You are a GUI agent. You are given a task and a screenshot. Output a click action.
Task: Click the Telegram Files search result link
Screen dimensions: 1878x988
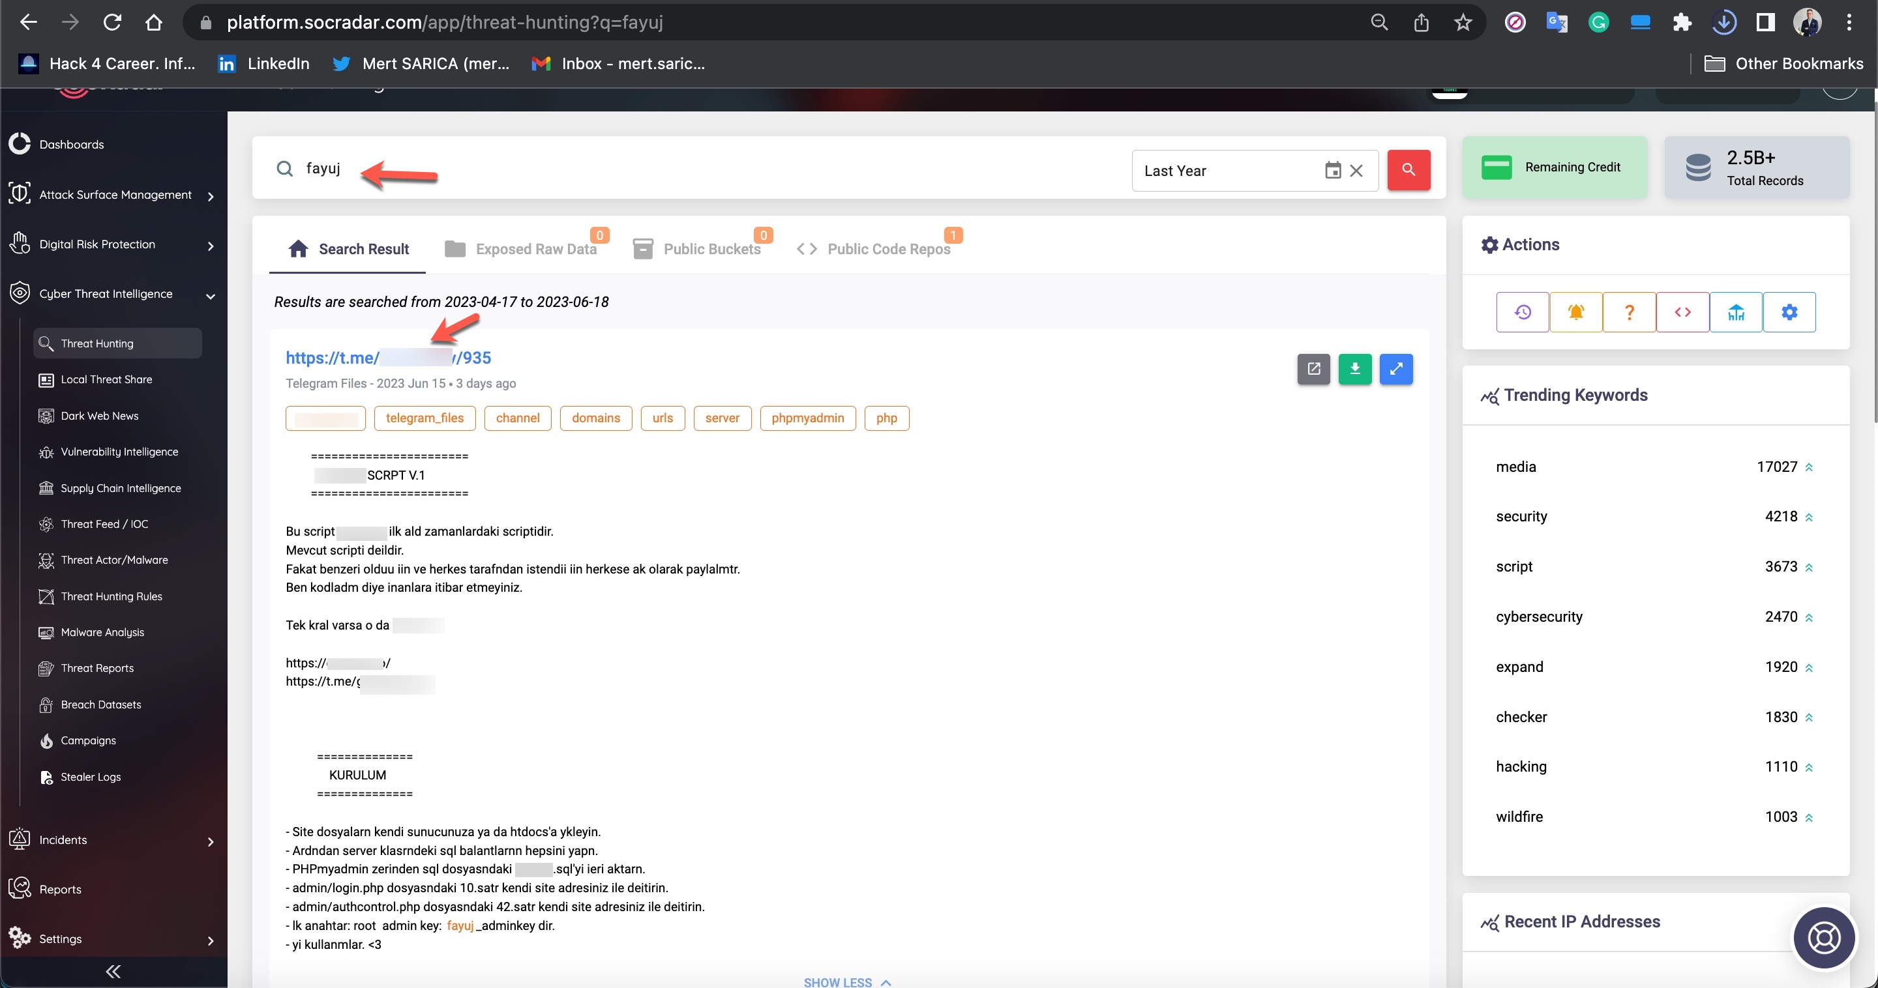[387, 358]
